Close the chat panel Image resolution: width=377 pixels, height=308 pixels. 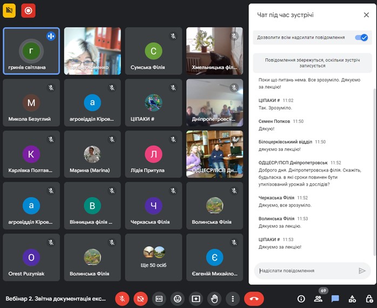click(x=366, y=15)
